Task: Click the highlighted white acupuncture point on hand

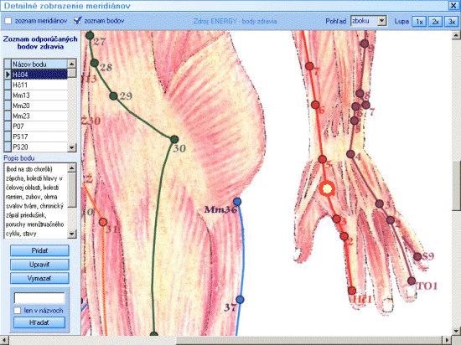Action: click(x=327, y=188)
